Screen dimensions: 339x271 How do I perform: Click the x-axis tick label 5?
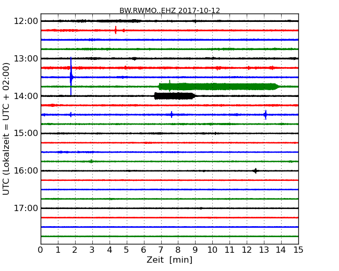[127, 250]
